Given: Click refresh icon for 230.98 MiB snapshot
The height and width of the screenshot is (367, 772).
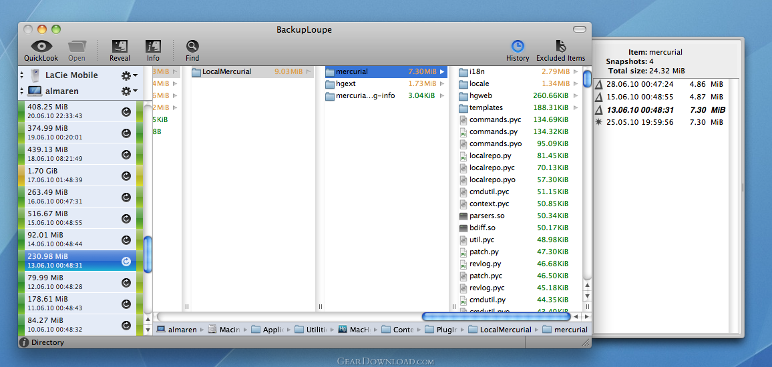Looking at the screenshot, I should pyautogui.click(x=126, y=261).
